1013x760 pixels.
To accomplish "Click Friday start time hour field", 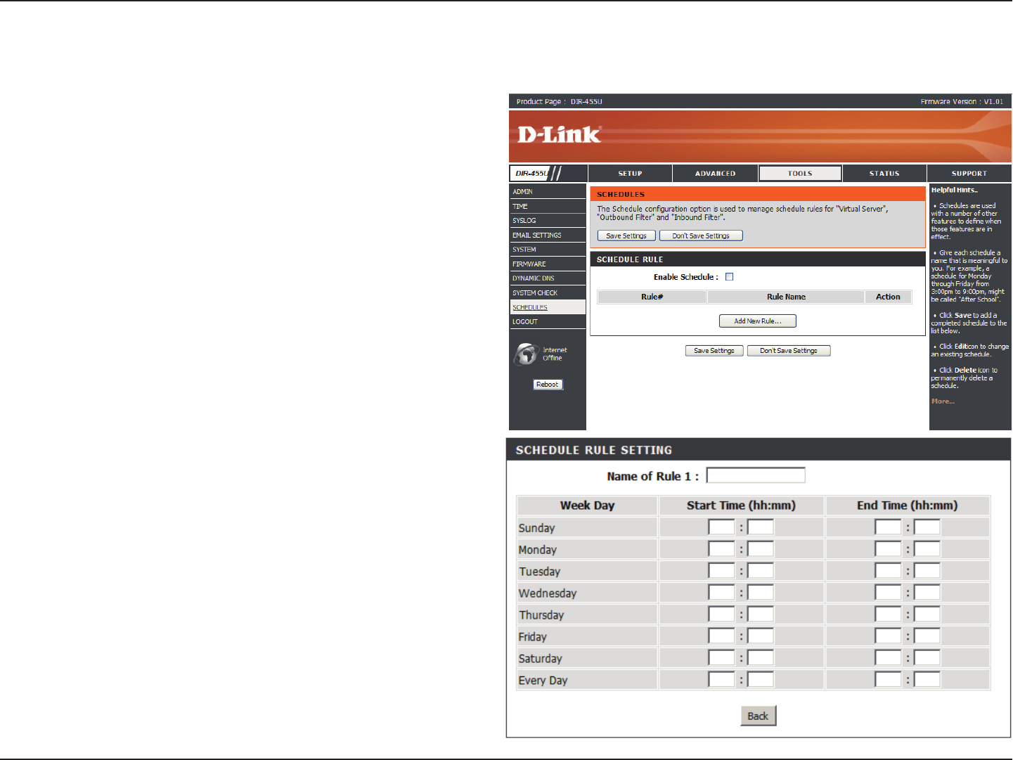I will coord(721,636).
